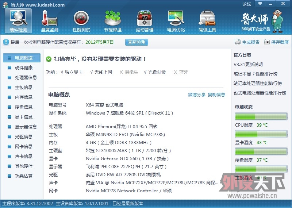Image resolution: width=292 pixels, height=208 pixels.
Task: Select 电脑概览 in the sidebar
Action: pyautogui.click(x=22, y=58)
